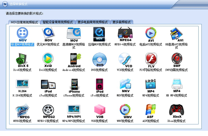Viewport: 208px width, 136px height.
Task: Select the MKV folder format icon
Action: [x=125, y=86]
